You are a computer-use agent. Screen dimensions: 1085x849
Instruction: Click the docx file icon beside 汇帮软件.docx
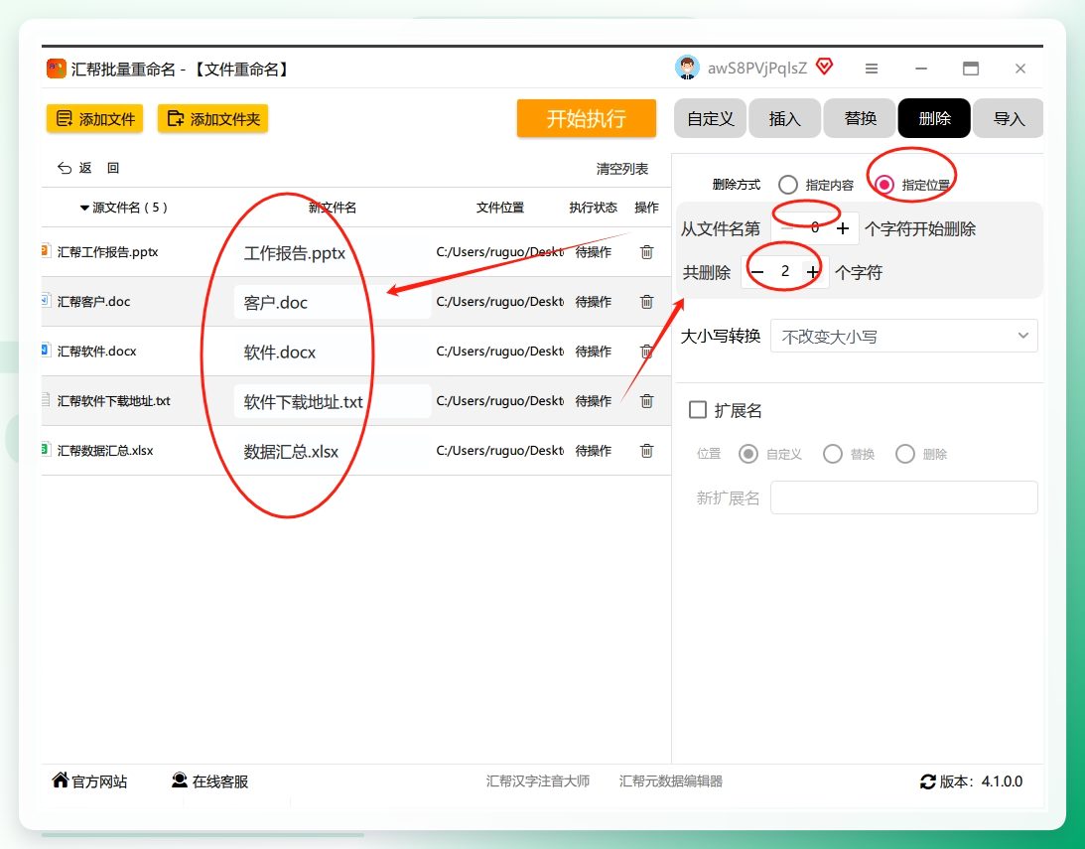(46, 351)
